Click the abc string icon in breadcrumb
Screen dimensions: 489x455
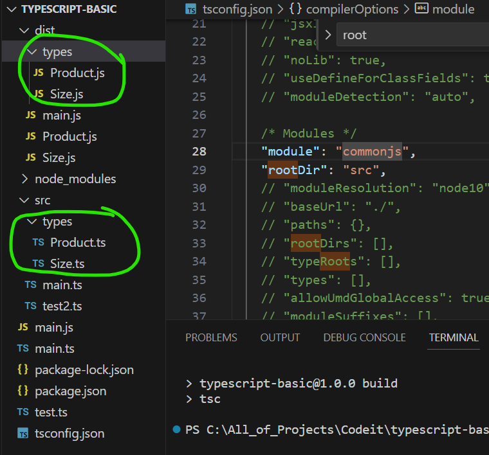point(421,8)
